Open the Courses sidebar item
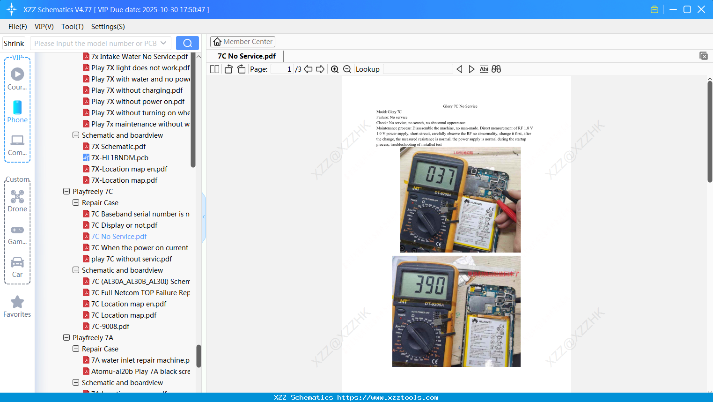 coord(17,79)
